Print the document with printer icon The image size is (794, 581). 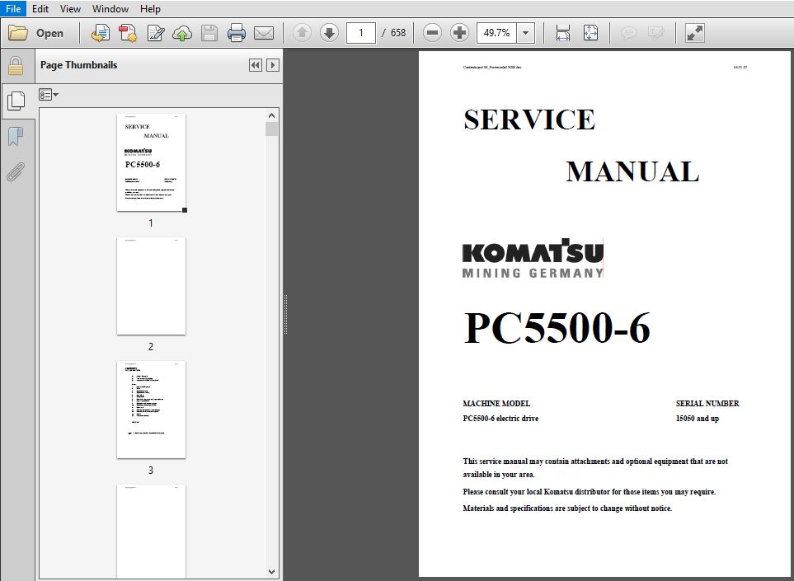pos(237,33)
